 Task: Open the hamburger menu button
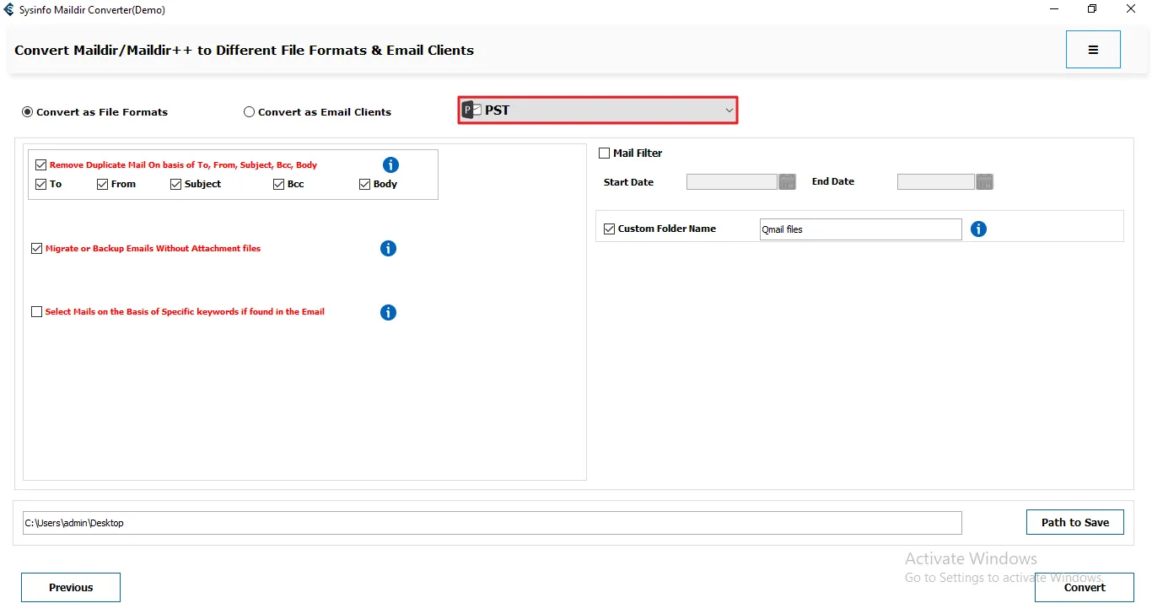click(x=1093, y=50)
